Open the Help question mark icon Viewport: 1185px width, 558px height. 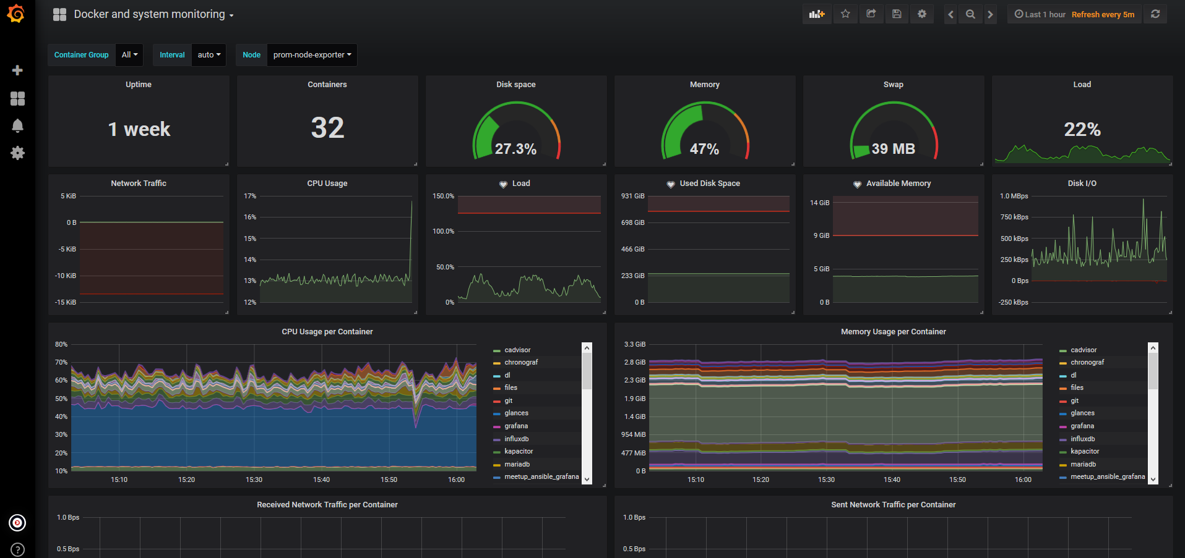pyautogui.click(x=17, y=549)
